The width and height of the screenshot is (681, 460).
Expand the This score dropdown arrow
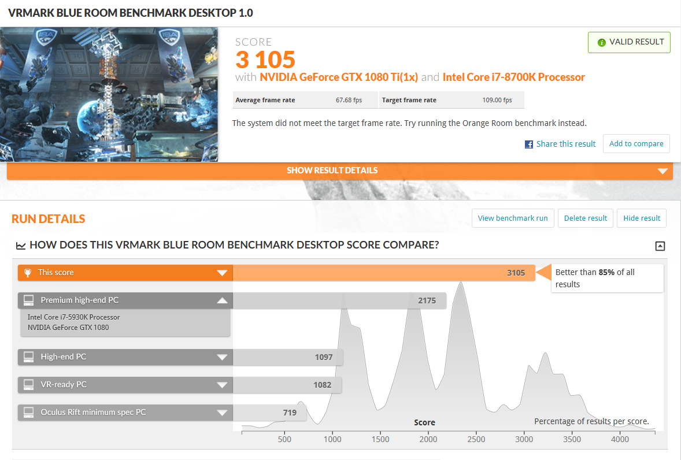click(222, 273)
